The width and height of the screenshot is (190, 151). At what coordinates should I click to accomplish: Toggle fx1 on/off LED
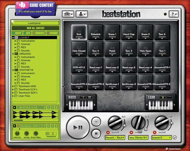[108, 133]
